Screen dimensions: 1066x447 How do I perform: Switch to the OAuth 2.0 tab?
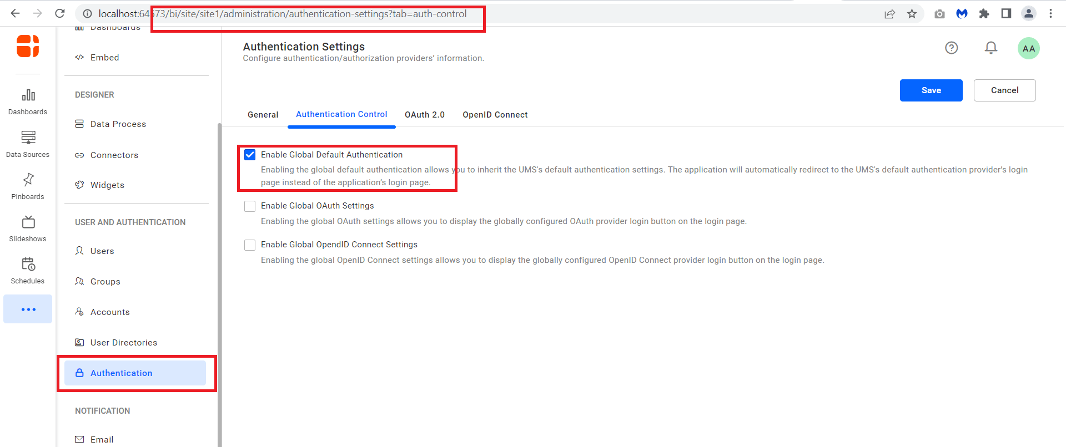425,115
